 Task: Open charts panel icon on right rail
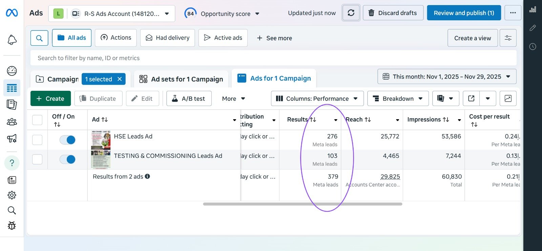coord(533,9)
